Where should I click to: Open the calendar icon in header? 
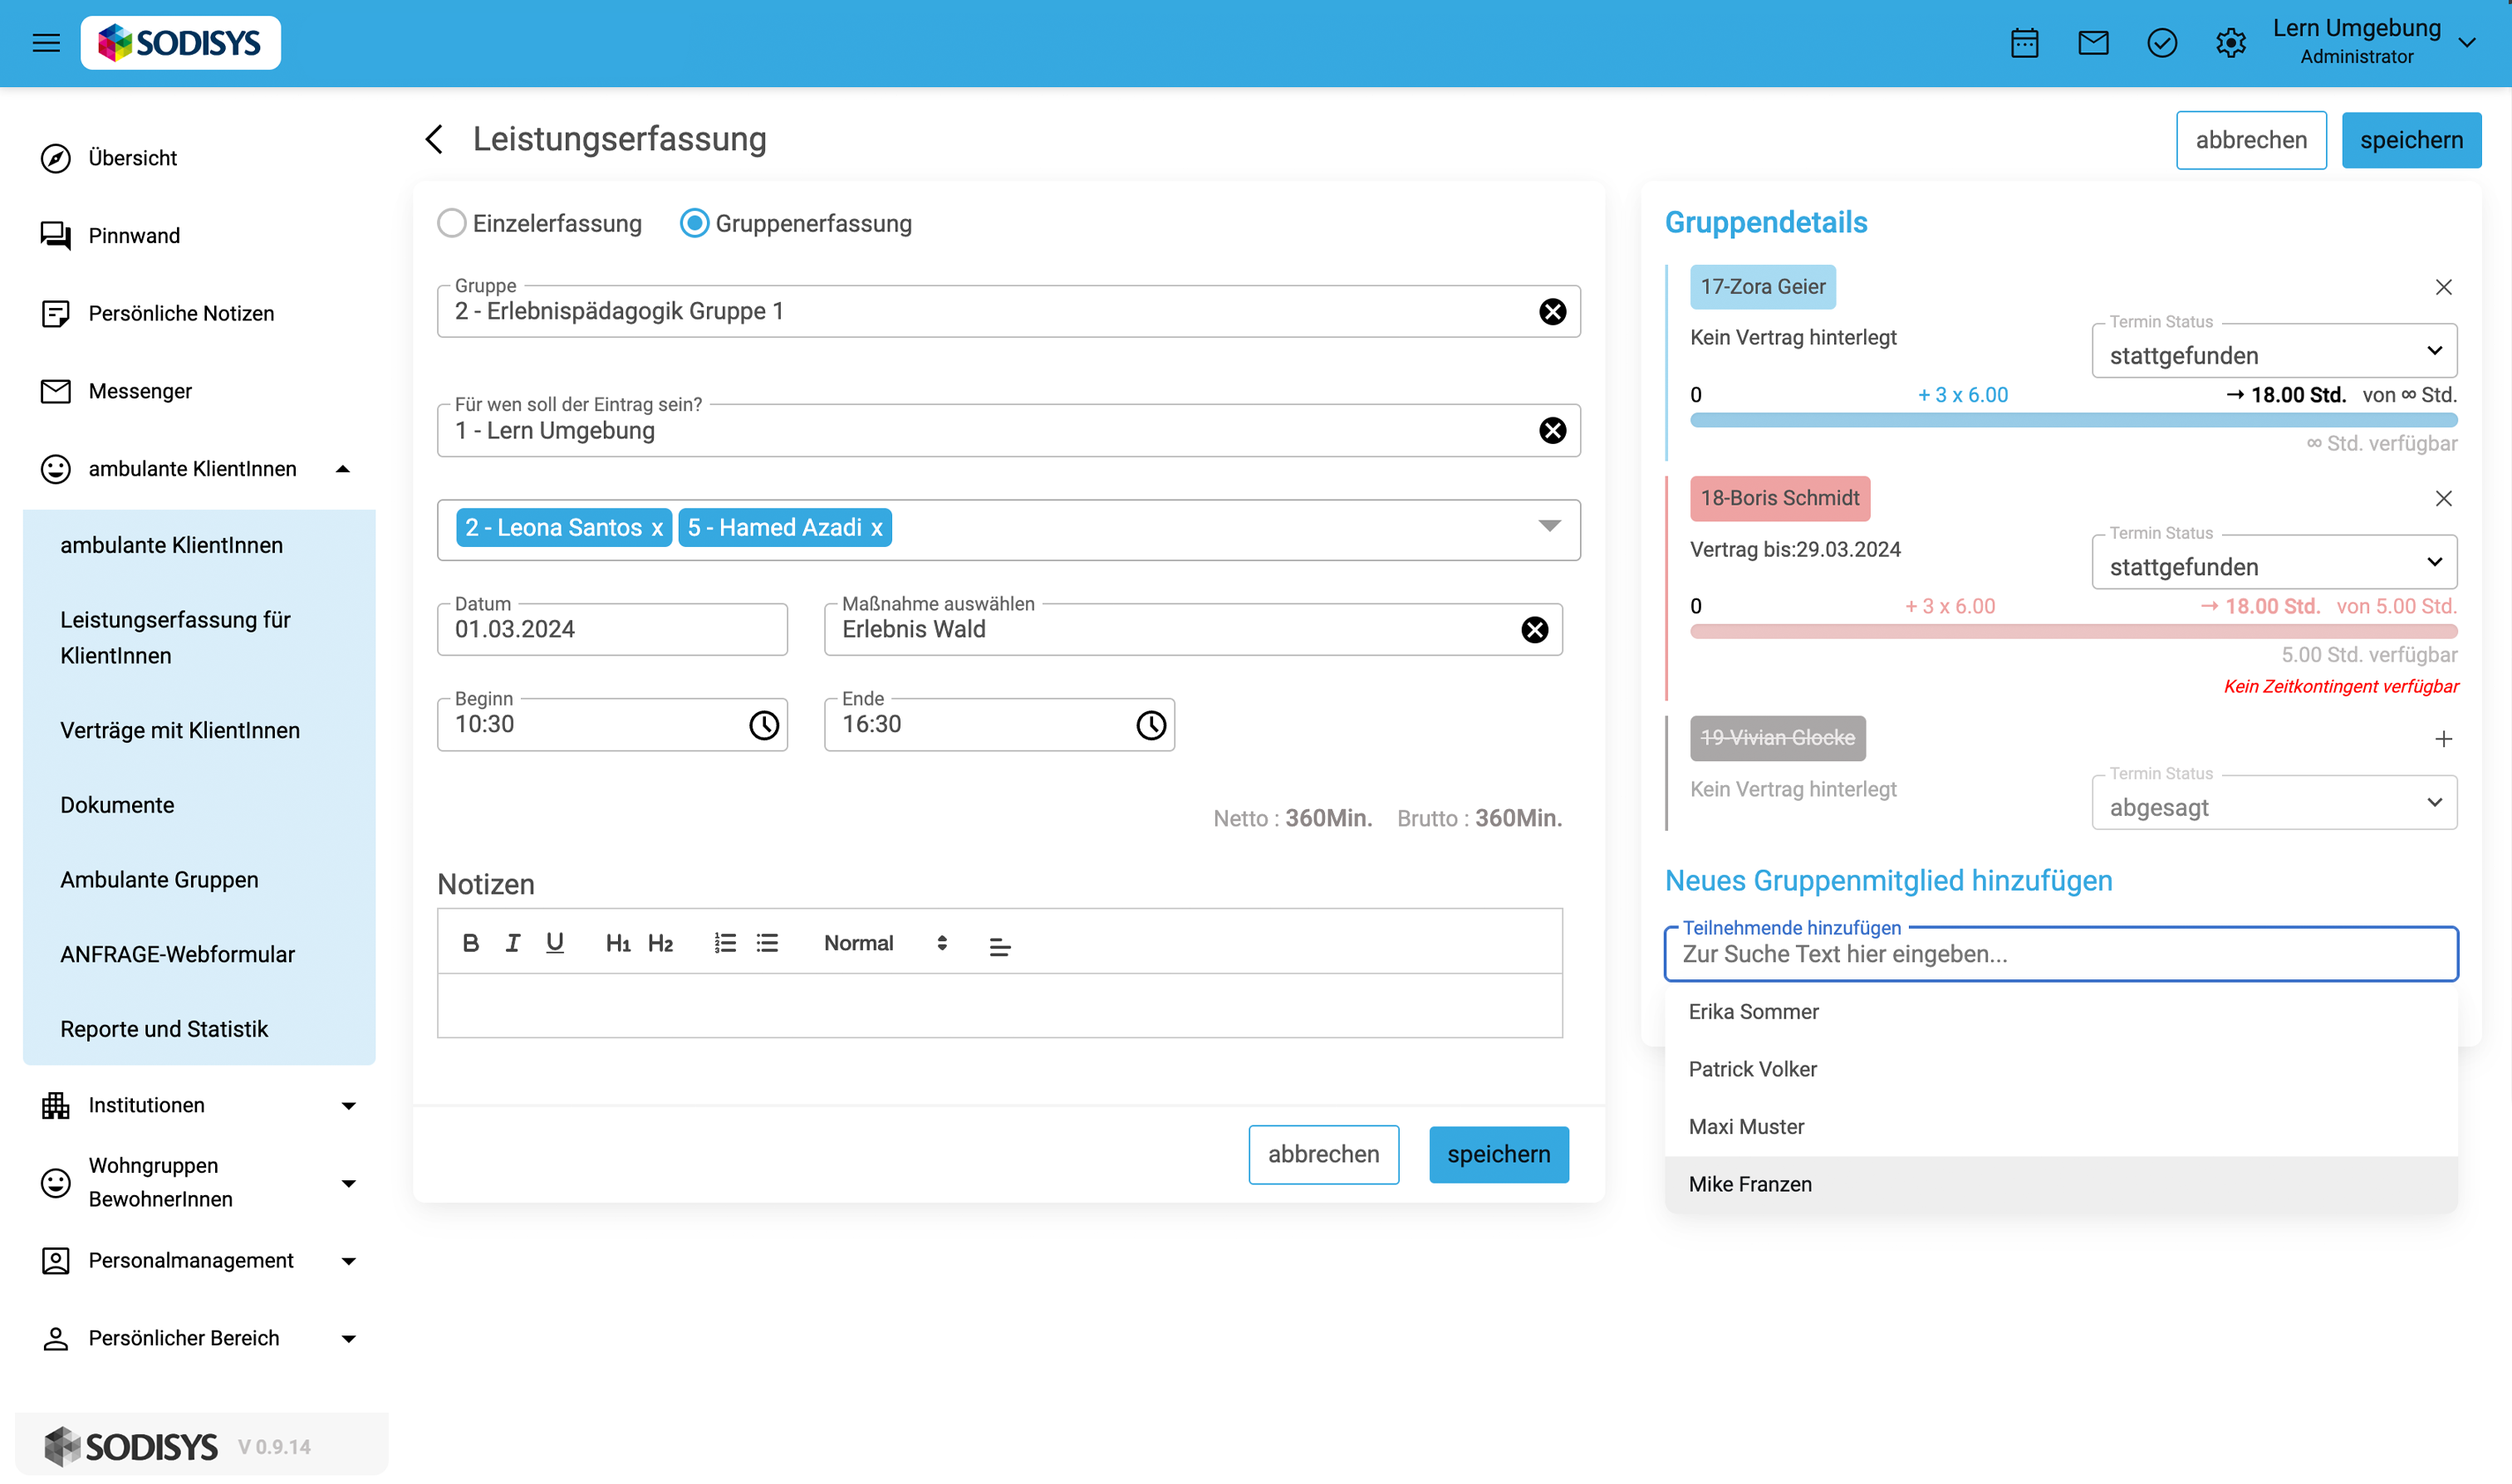(x=2024, y=43)
